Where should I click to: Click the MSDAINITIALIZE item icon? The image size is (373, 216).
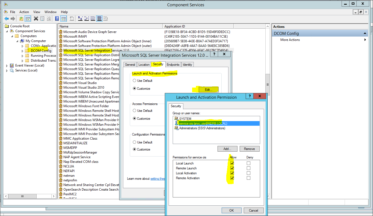click(x=61, y=143)
